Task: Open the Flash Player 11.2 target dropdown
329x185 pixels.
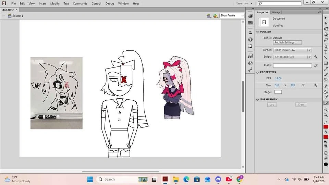Action: tap(292, 50)
